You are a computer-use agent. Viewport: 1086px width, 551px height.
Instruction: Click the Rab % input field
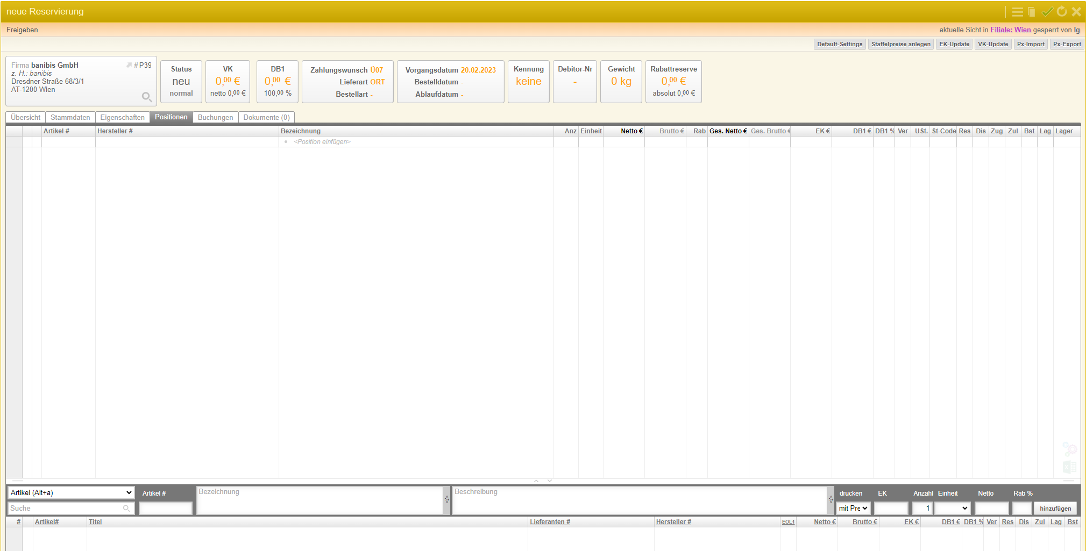click(1022, 508)
